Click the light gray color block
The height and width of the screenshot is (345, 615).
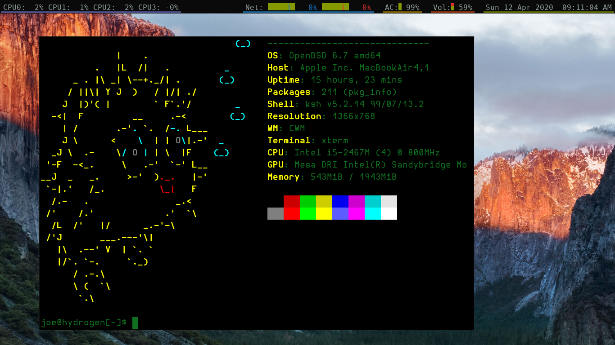point(389,201)
